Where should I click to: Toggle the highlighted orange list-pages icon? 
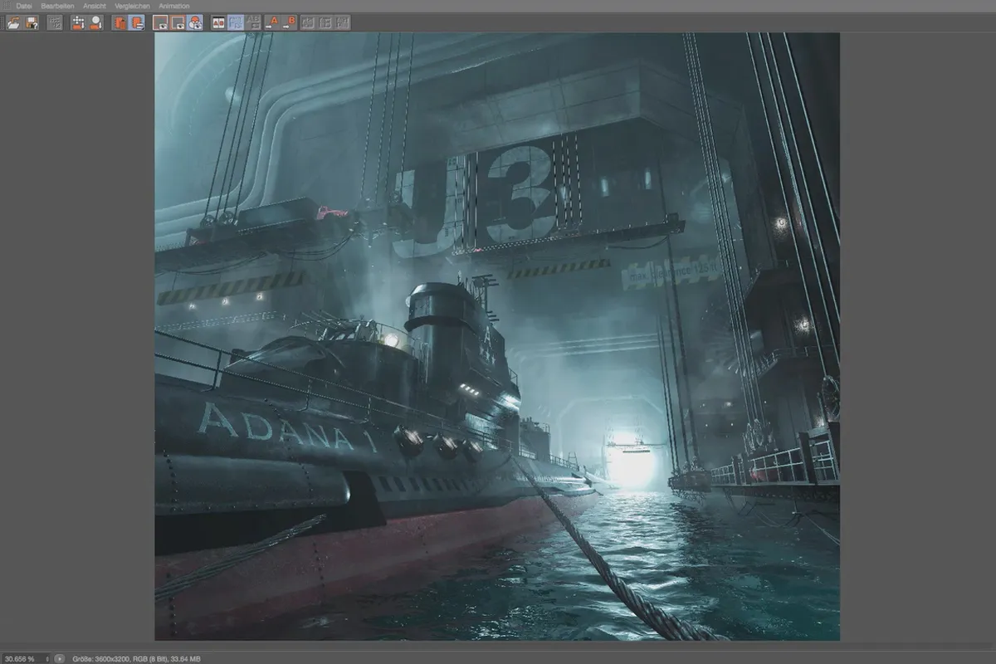click(137, 22)
